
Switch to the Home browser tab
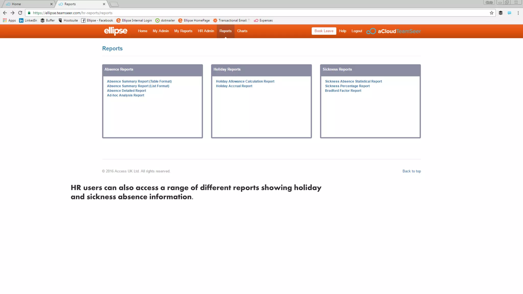[16, 4]
